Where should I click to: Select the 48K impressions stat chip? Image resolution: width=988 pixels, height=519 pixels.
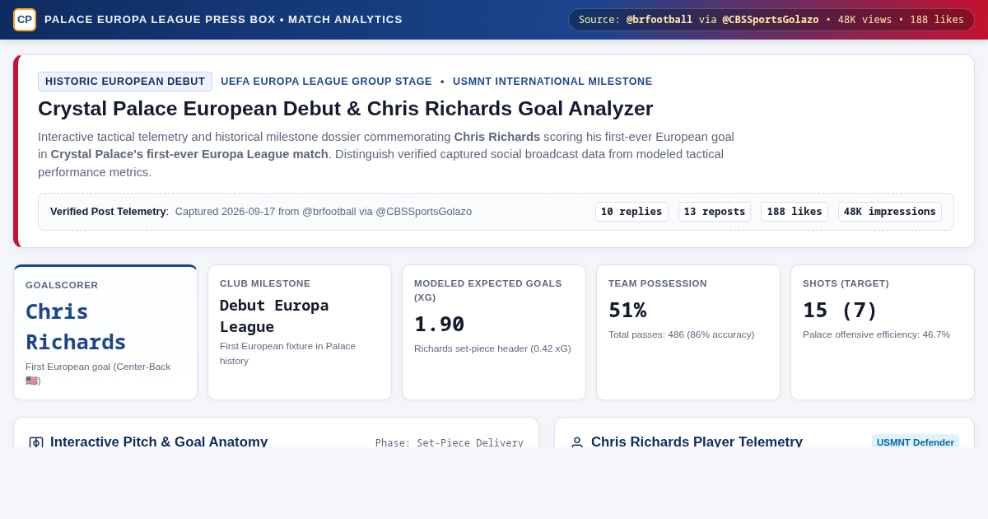coord(890,212)
